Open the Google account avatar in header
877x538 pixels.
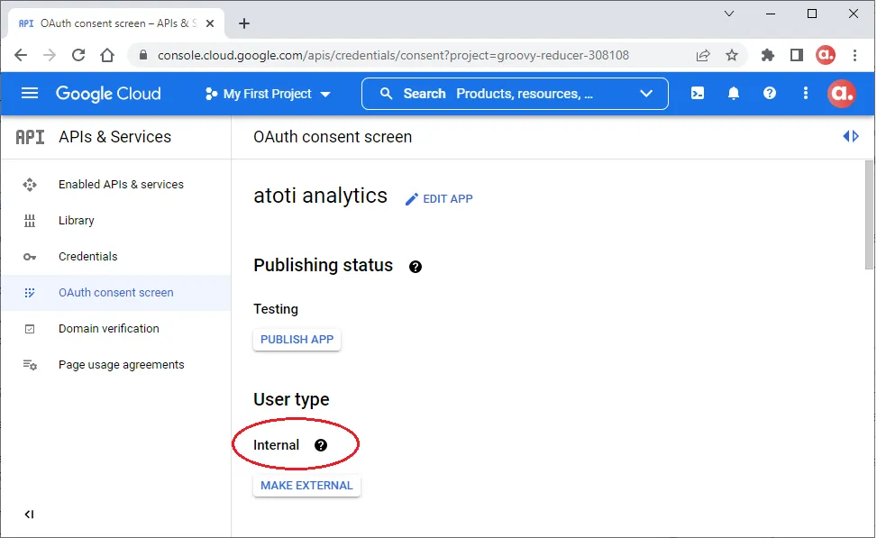(x=841, y=94)
